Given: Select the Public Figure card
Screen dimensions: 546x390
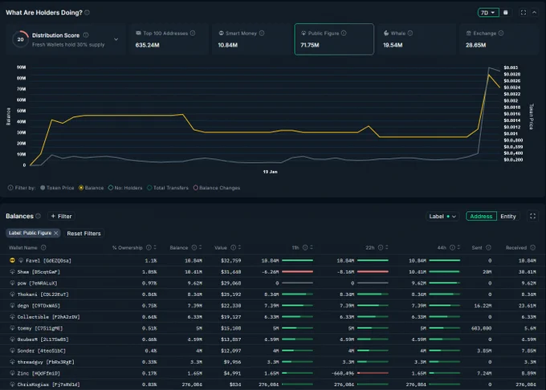Looking at the screenshot, I should tap(334, 39).
